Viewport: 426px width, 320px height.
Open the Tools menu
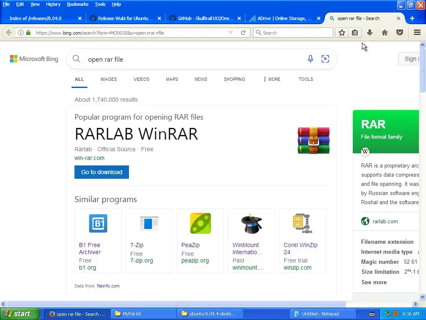[x=100, y=4]
